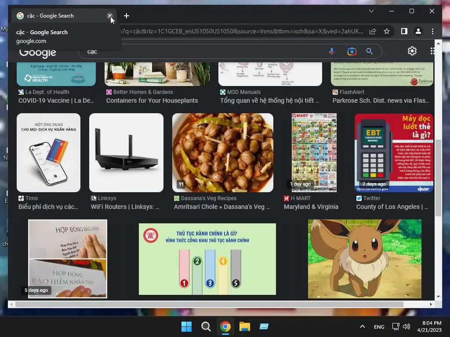Click the Amritsari Chole food image
Viewport: 450px width, 337px height.
click(x=223, y=153)
